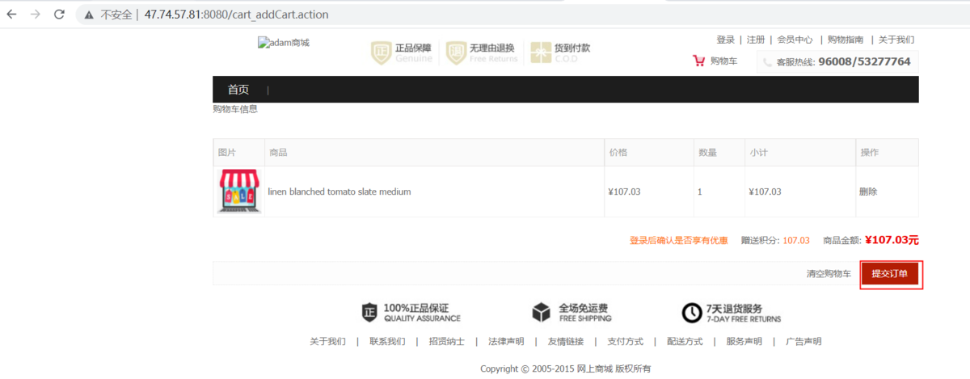Open product linen blanched tomato slate medium
This screenshot has width=970, height=379.
(x=339, y=192)
